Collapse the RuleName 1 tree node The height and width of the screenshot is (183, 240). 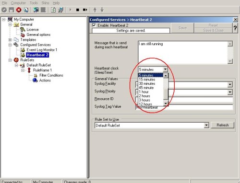pyautogui.click(x=23, y=70)
